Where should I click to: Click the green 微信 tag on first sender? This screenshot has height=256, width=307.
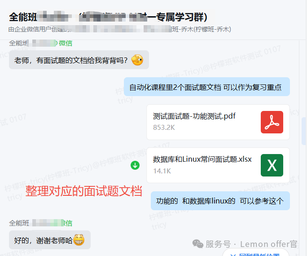click(66, 43)
